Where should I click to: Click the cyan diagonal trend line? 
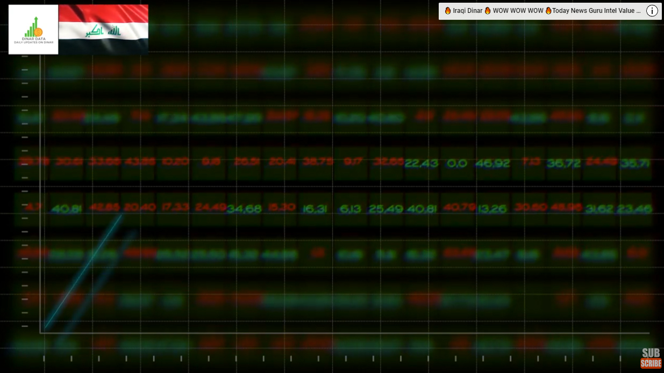pyautogui.click(x=83, y=271)
